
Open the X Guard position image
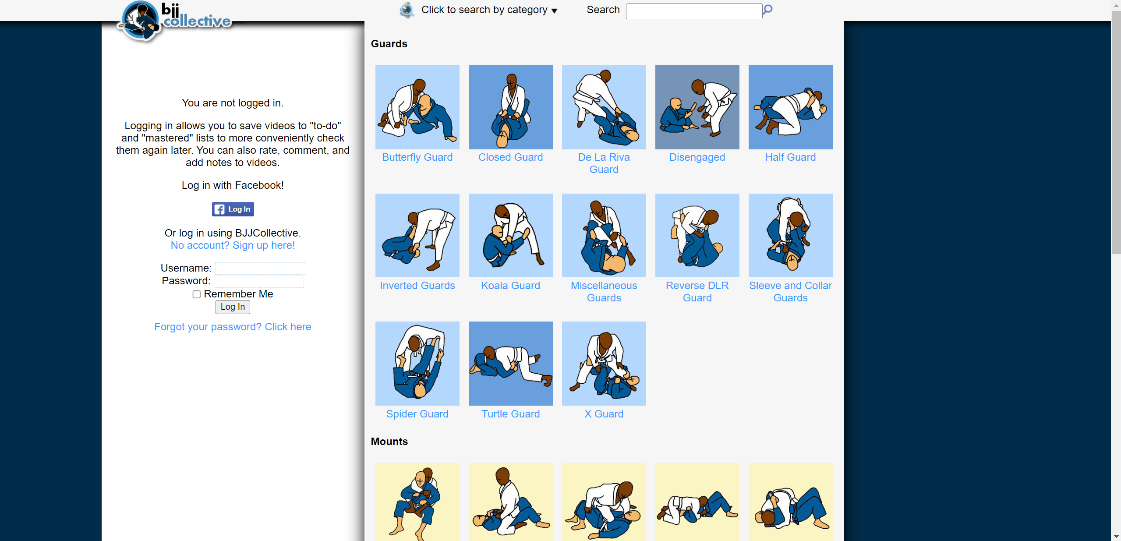point(604,363)
